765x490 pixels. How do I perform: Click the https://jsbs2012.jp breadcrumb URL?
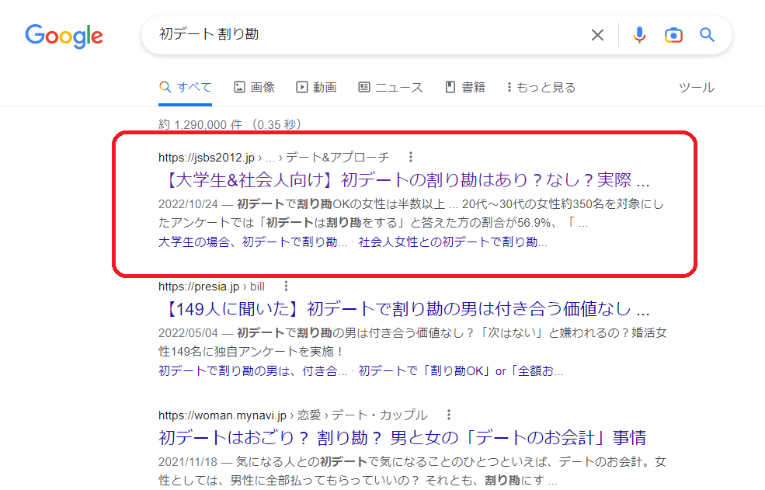click(x=207, y=158)
